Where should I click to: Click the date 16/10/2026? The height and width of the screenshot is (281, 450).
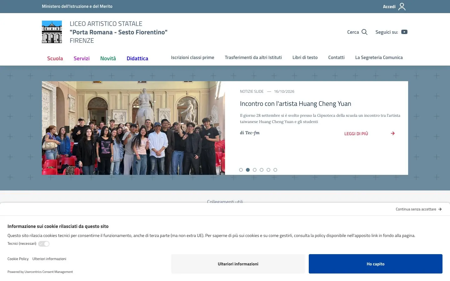(x=284, y=91)
